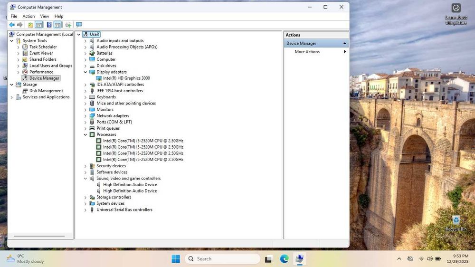The width and height of the screenshot is (475, 267).
Task: Click the Computer Management taskbar icon
Action: [300, 259]
